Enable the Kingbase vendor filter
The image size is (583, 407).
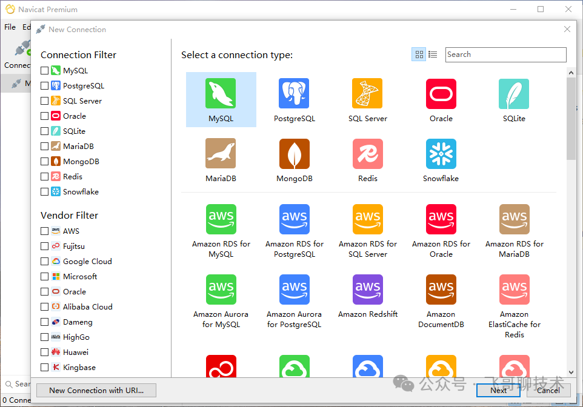(45, 367)
